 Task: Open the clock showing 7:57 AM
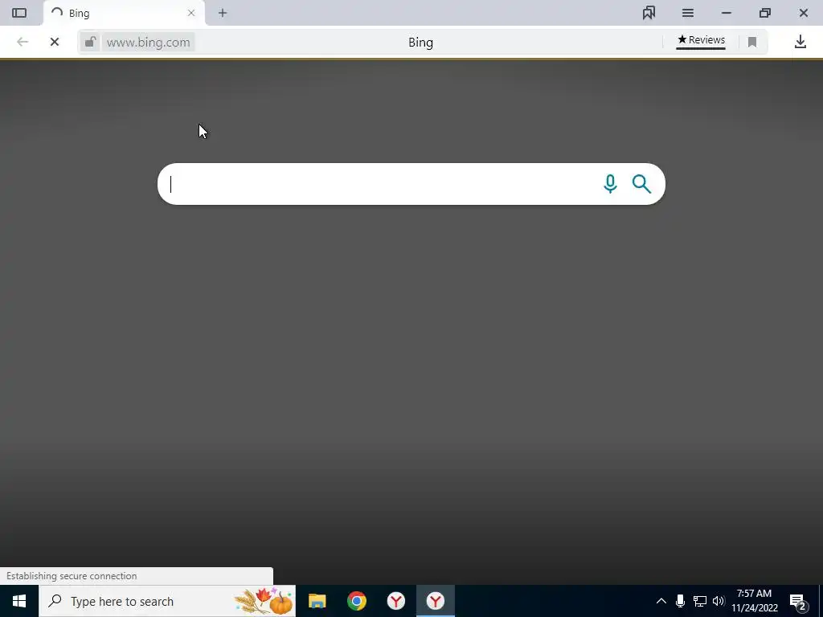754,601
